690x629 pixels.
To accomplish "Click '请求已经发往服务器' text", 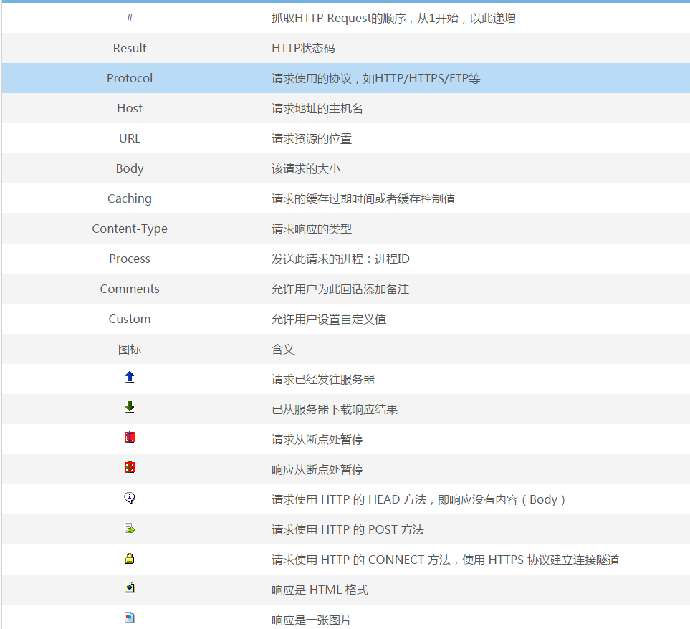I will [x=323, y=380].
